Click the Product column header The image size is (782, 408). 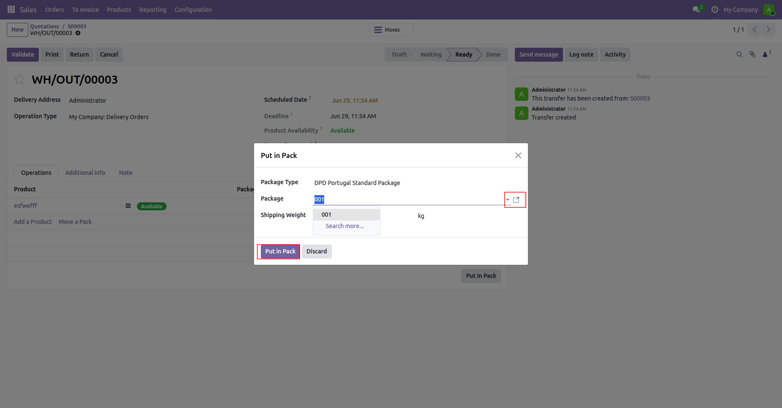[25, 189]
